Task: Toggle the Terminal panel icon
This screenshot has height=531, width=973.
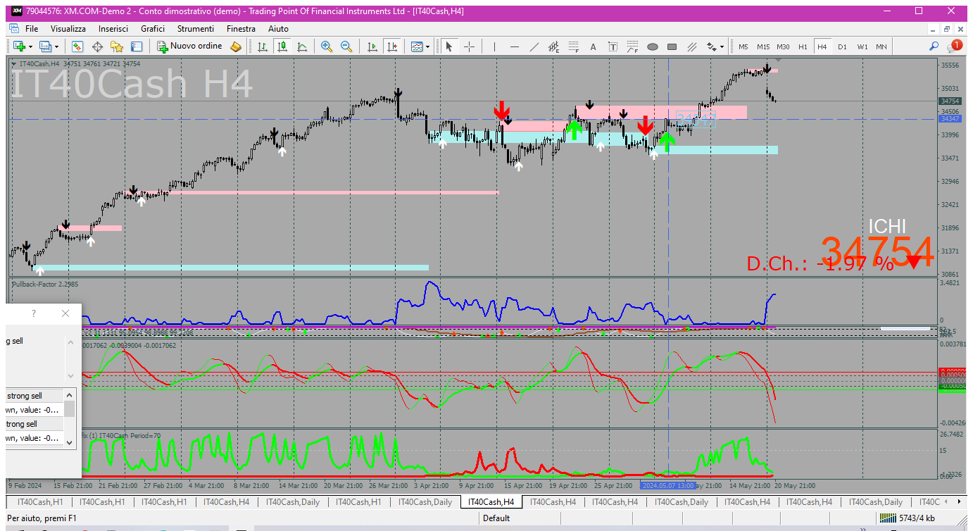Action: click(137, 46)
